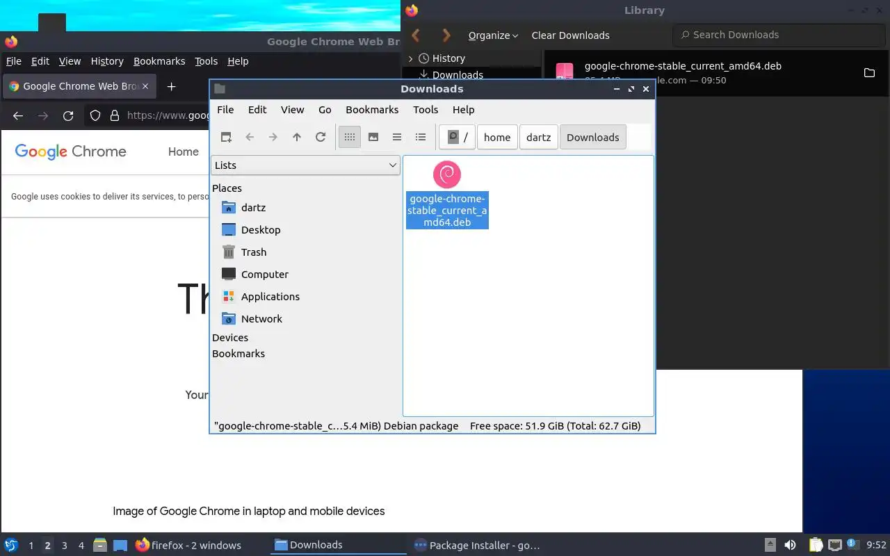Click the dartz path breadcrumb button
Viewport: 890px width, 556px height.
tap(539, 137)
